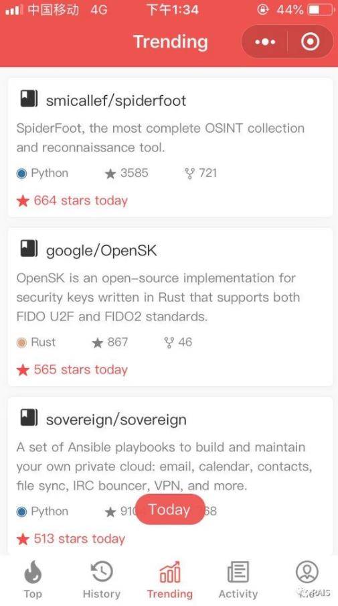
Task: Open the Top tab flame icon
Action: [x=33, y=572]
